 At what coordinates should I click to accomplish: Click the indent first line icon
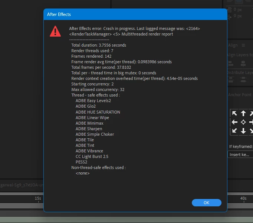point(230,16)
